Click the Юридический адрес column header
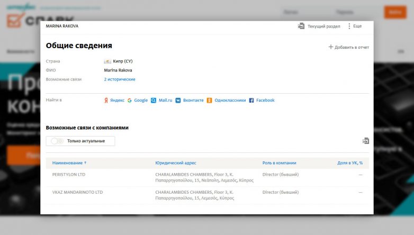Screen dimensions: 414x235 click(175, 163)
